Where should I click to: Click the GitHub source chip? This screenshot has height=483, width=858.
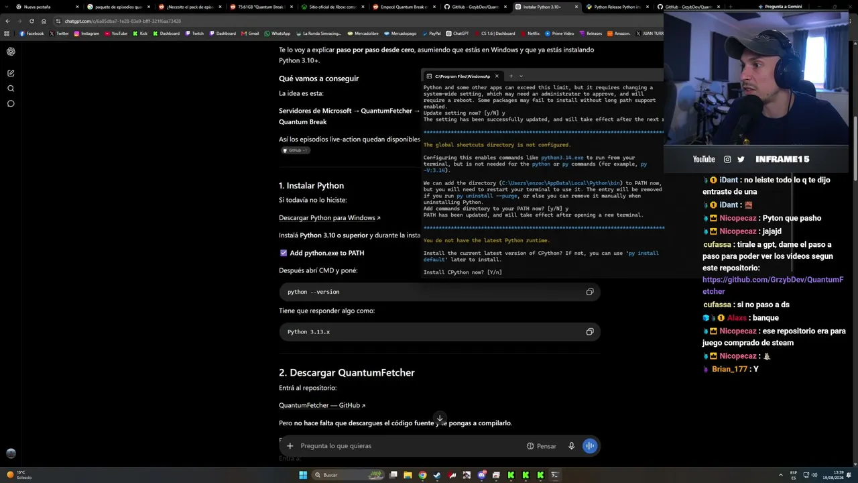[x=296, y=150]
